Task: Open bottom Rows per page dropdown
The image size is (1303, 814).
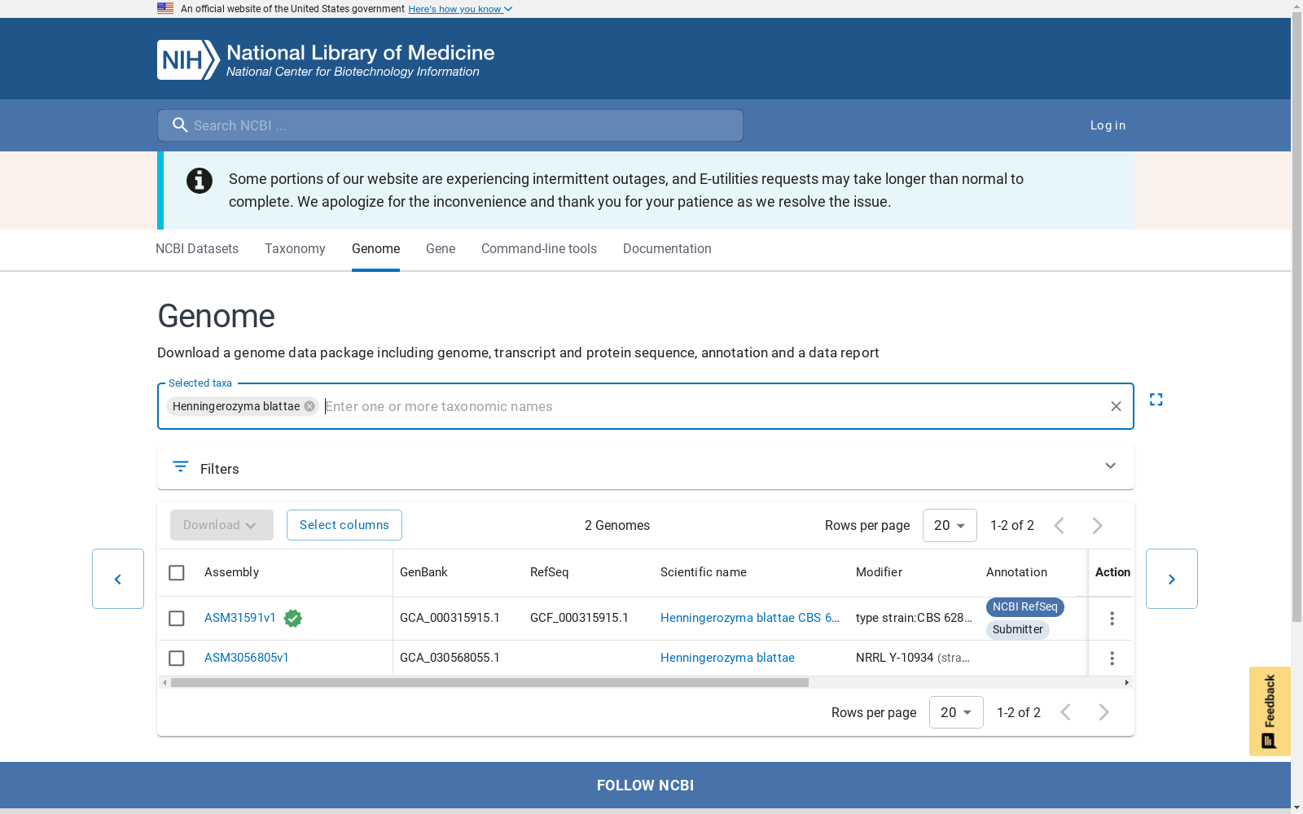Action: click(x=956, y=713)
